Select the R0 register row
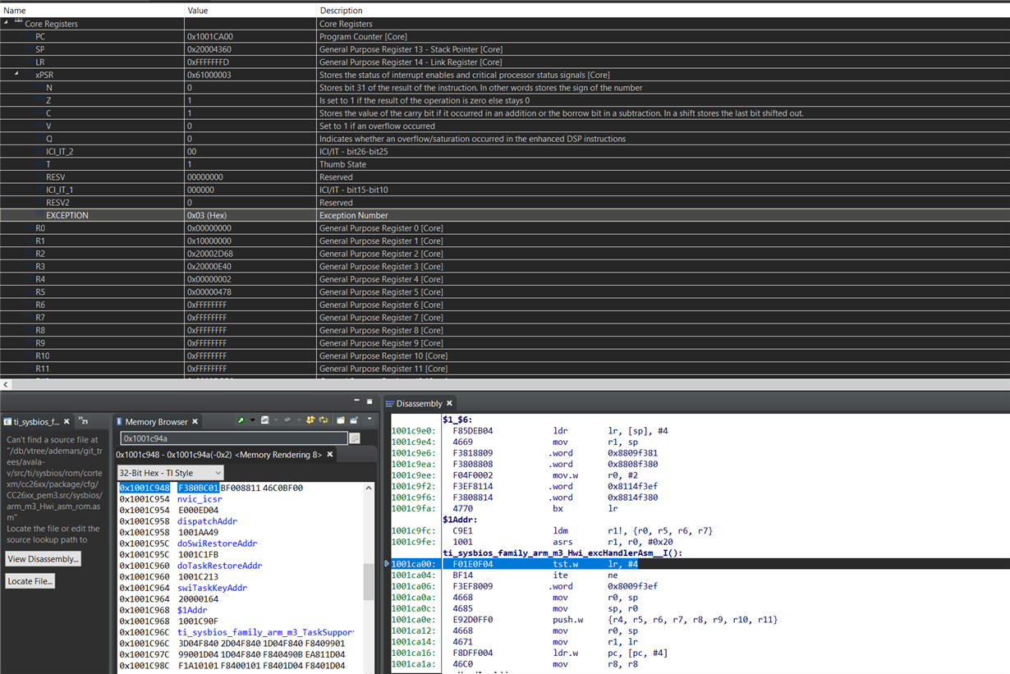 (505, 228)
